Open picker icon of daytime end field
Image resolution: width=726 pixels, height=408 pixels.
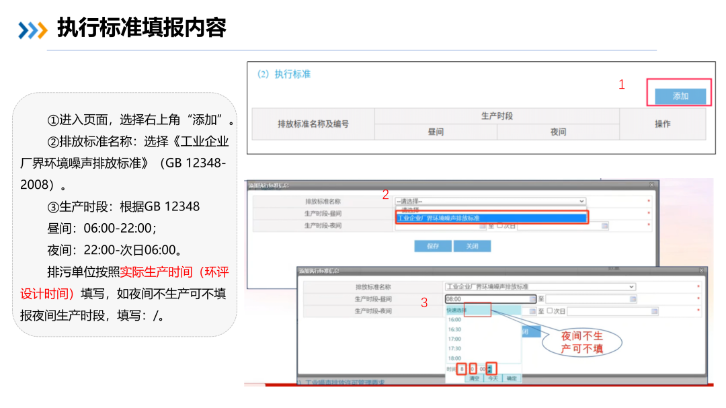633,298
